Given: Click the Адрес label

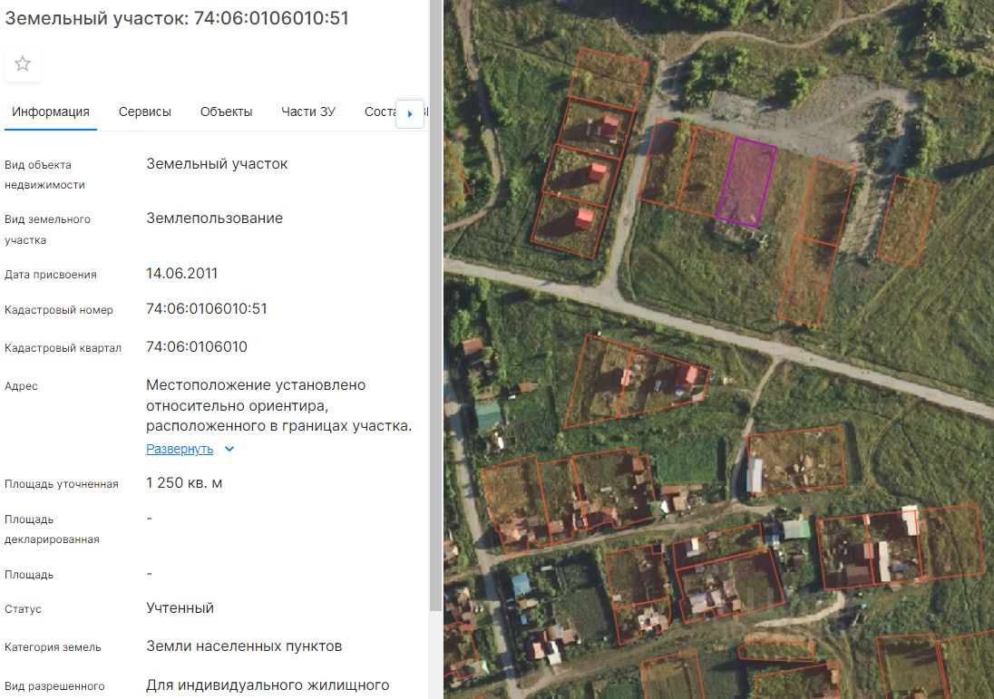Looking at the screenshot, I should pyautogui.click(x=21, y=386).
